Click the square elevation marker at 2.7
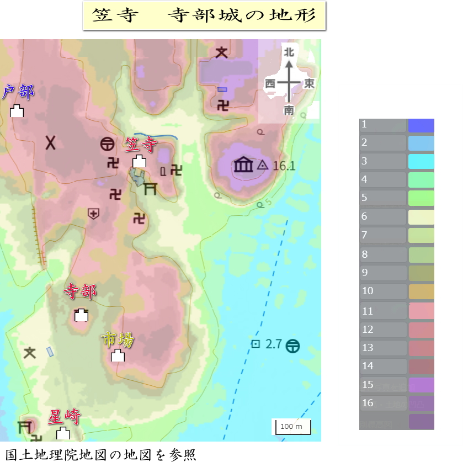The width and height of the screenshot is (463, 462). [256, 344]
